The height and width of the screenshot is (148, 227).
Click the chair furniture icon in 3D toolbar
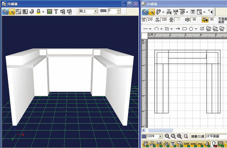point(32,12)
